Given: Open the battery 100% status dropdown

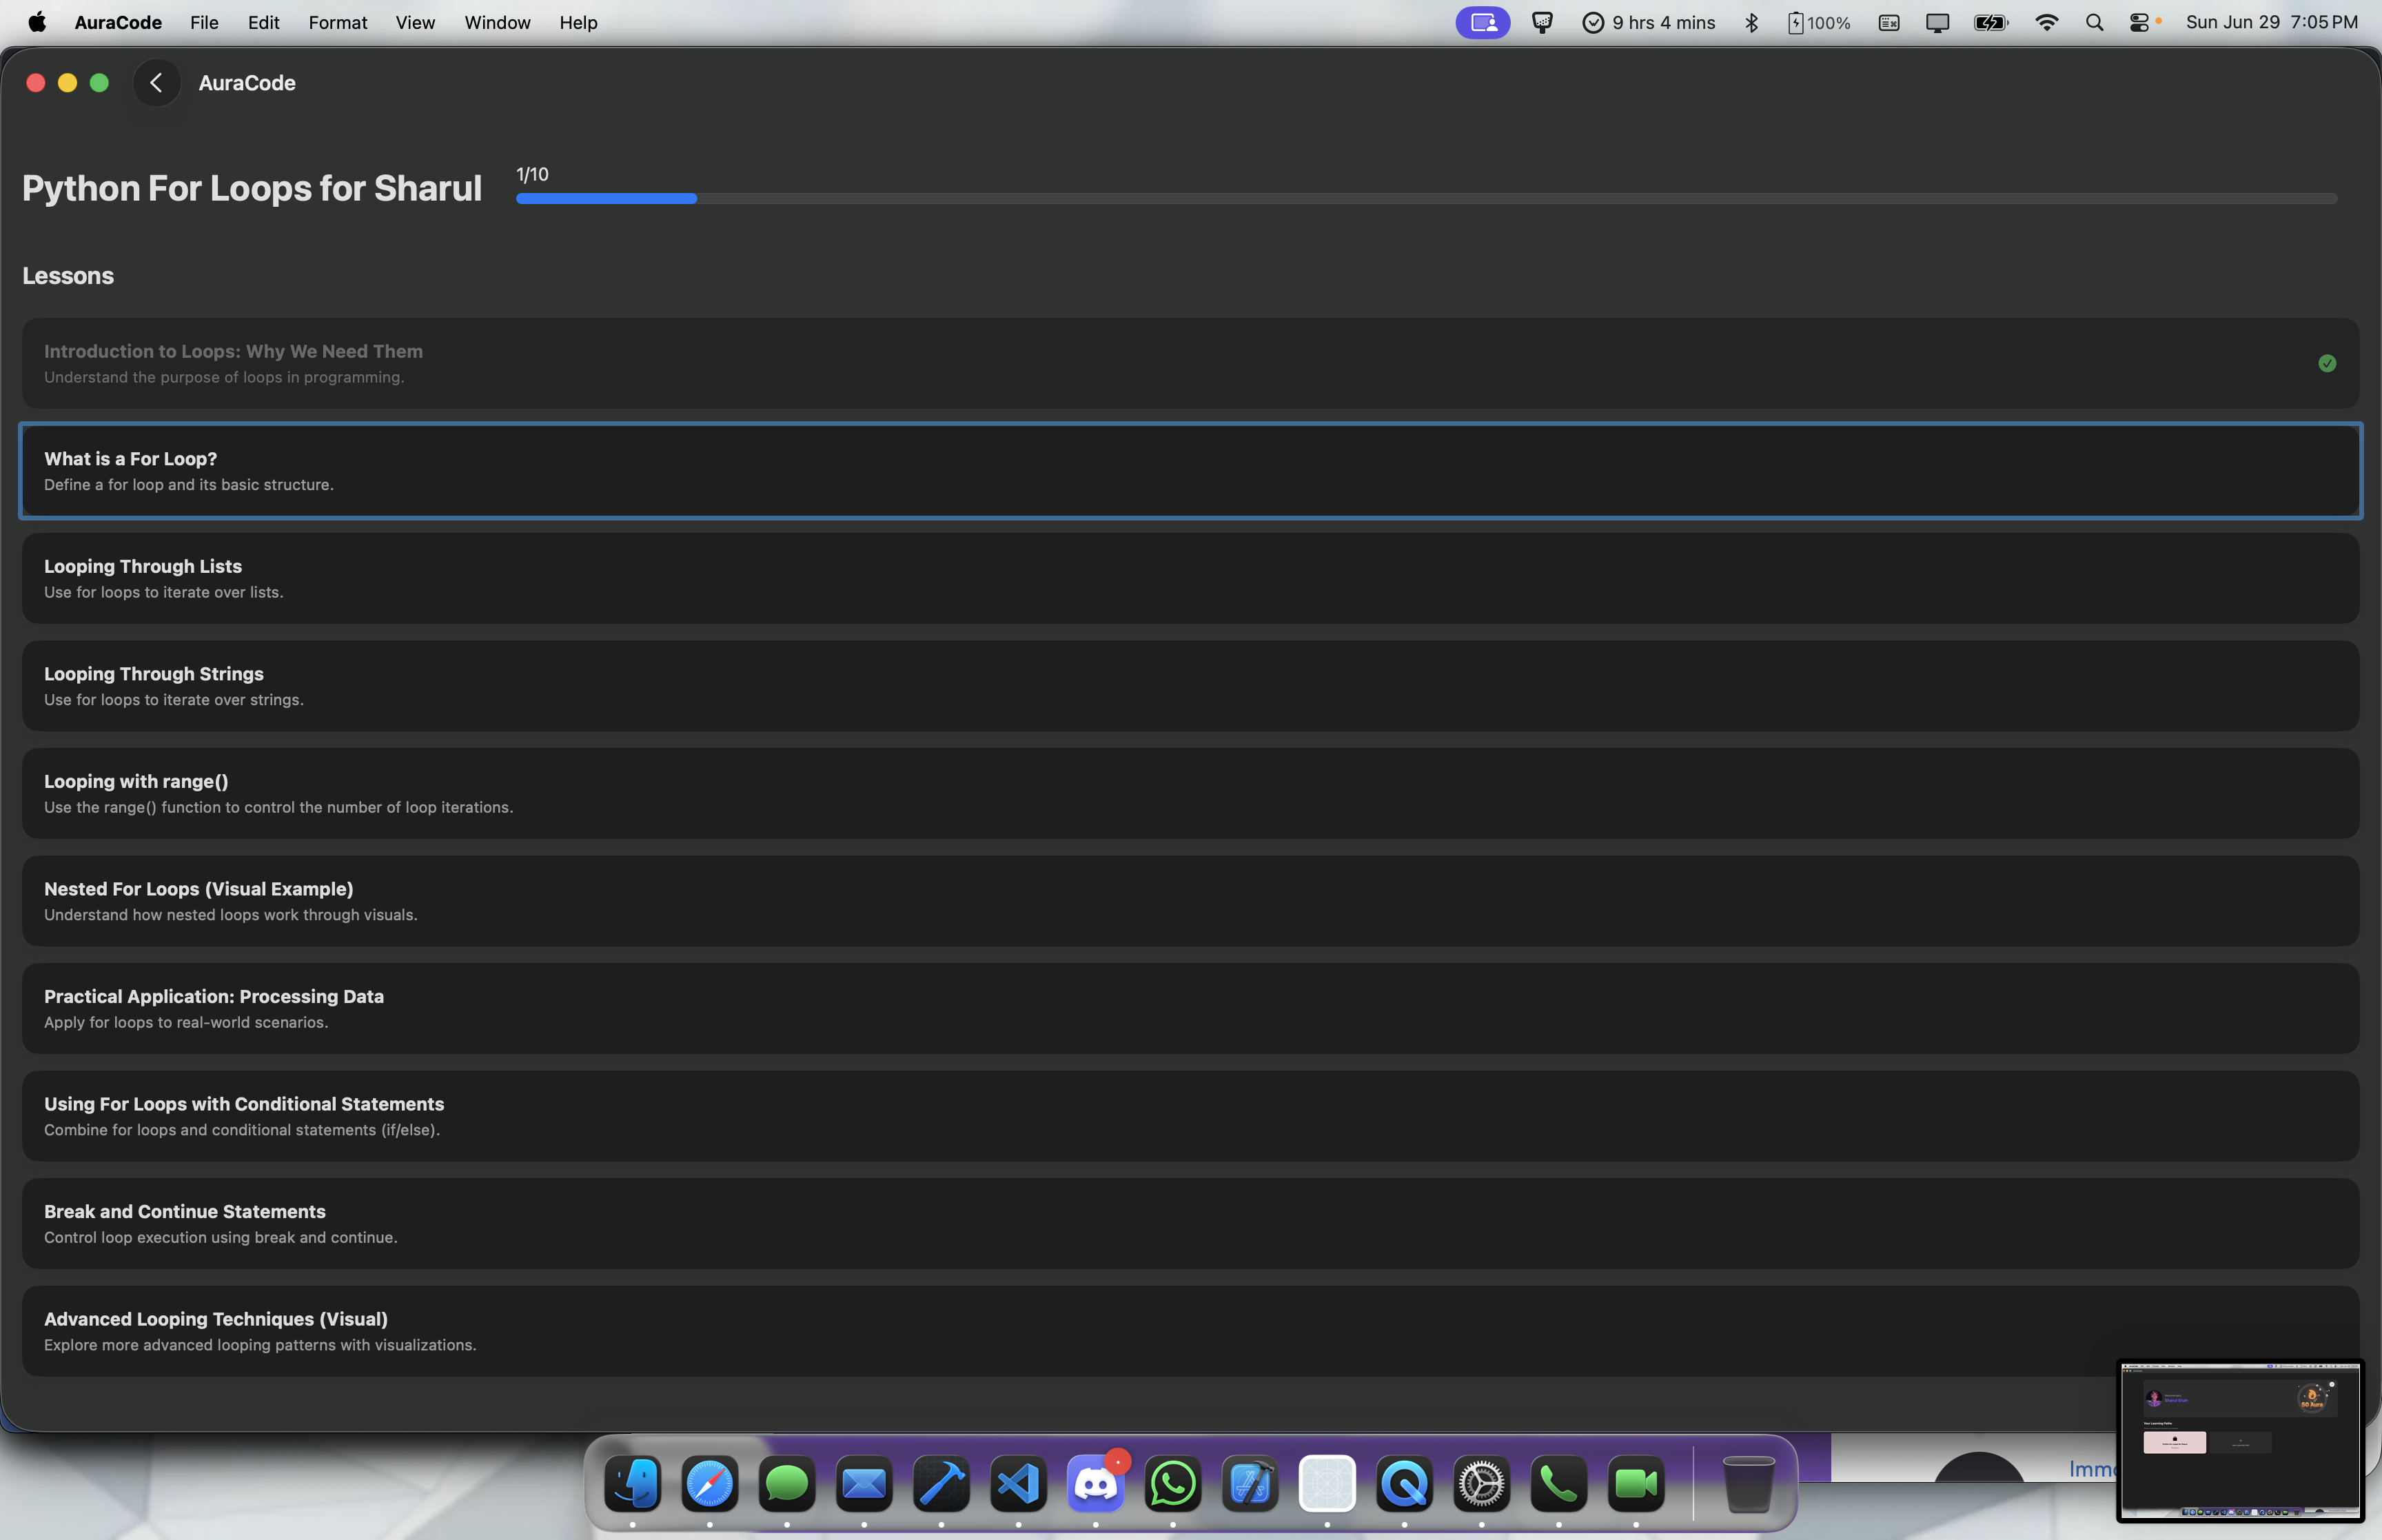Looking at the screenshot, I should [x=1818, y=22].
